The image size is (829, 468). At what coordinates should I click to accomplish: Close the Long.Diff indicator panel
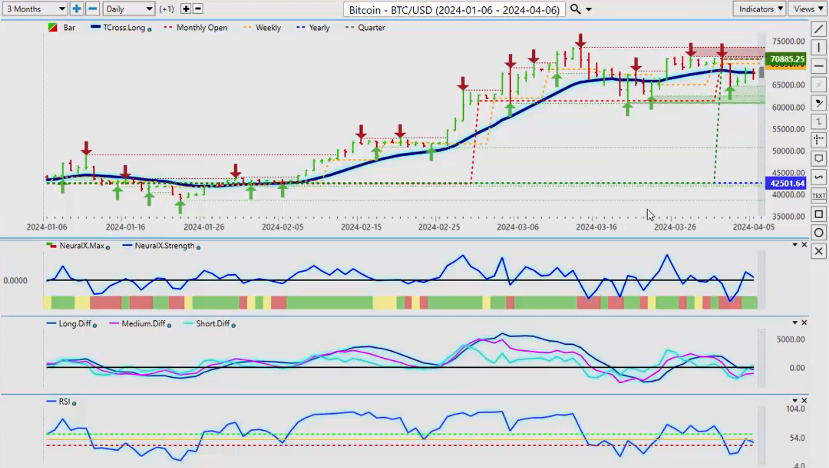pos(804,323)
